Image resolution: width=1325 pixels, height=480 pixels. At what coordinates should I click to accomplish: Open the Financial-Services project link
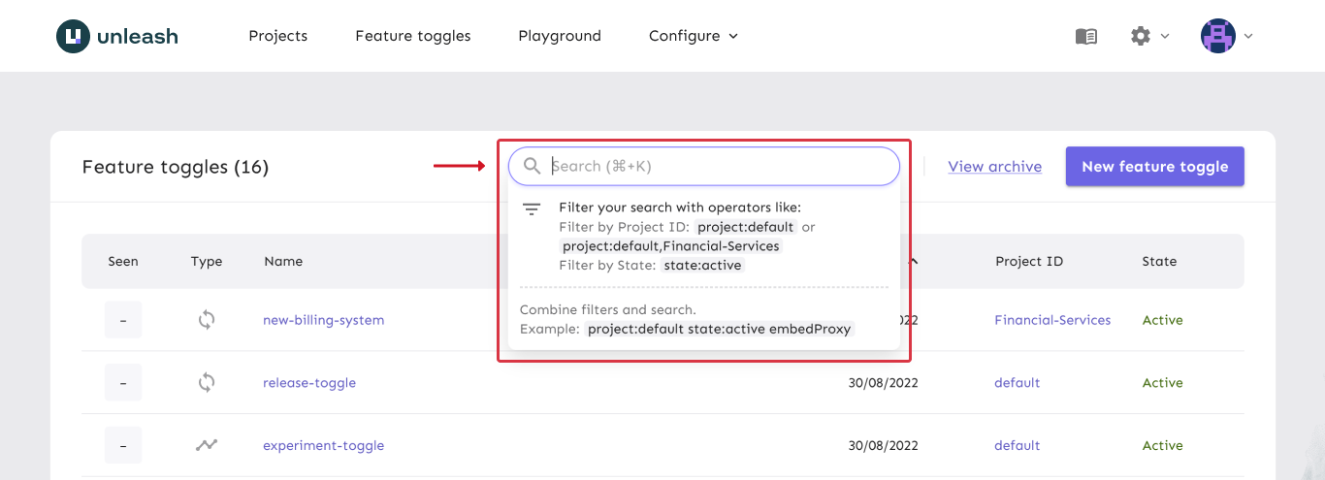[x=1052, y=320]
